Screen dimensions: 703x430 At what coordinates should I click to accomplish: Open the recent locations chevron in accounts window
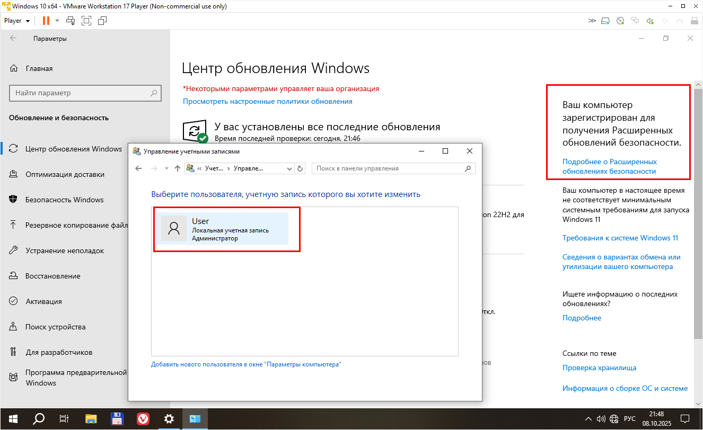coord(166,168)
